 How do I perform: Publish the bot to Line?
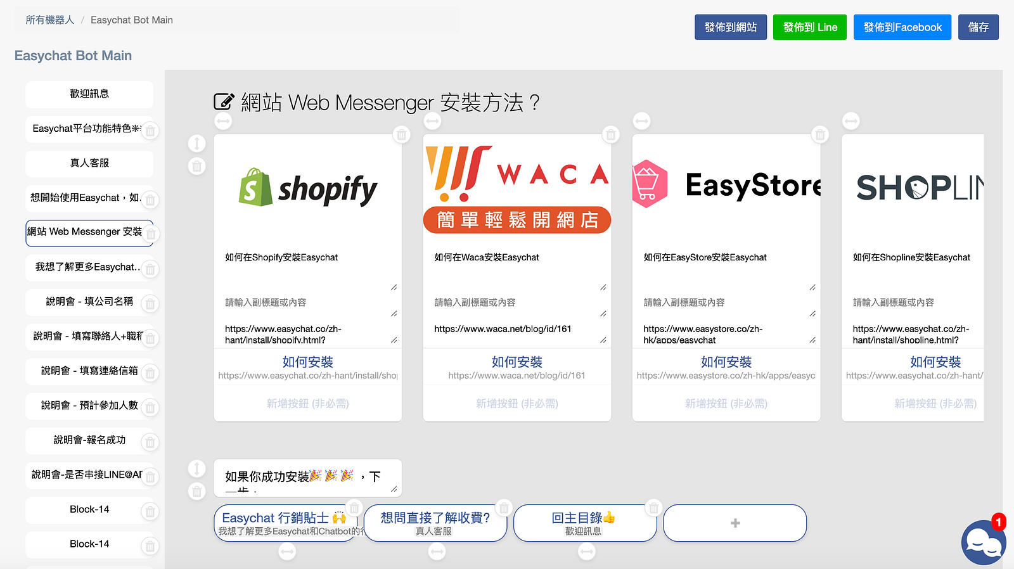810,27
